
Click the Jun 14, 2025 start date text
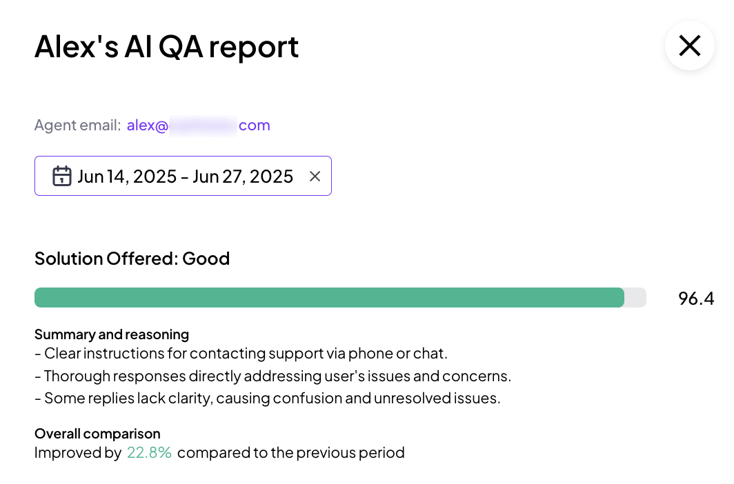pyautogui.click(x=128, y=177)
